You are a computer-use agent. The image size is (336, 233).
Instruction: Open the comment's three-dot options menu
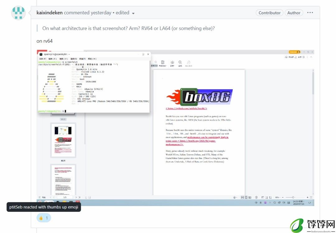coord(310,13)
